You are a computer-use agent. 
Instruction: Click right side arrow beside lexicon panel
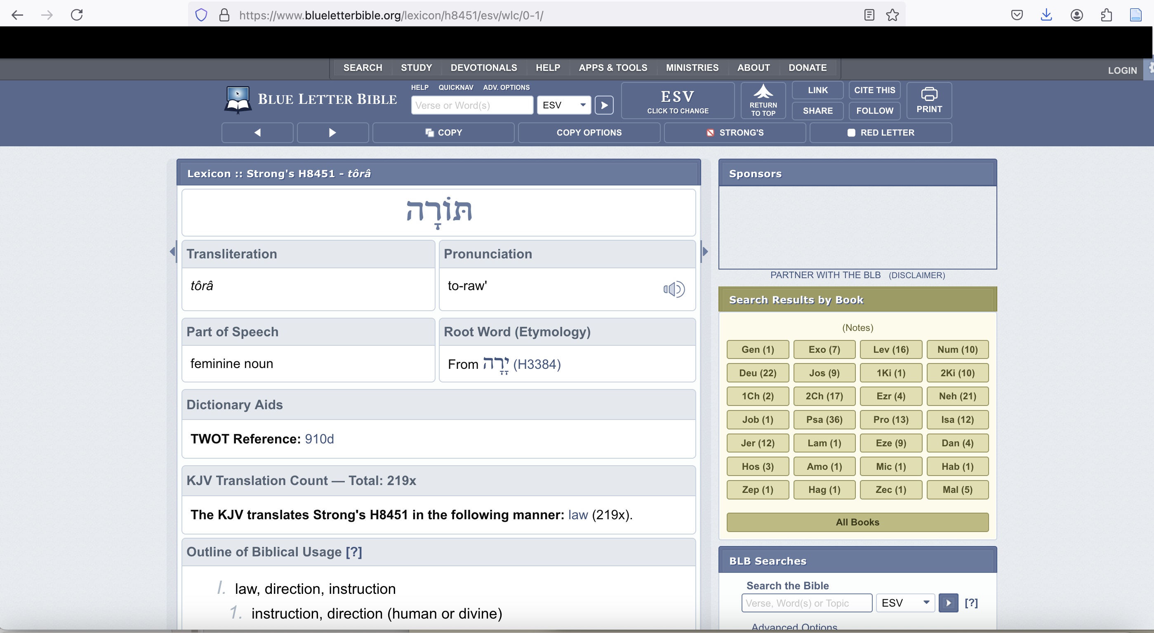click(x=705, y=251)
